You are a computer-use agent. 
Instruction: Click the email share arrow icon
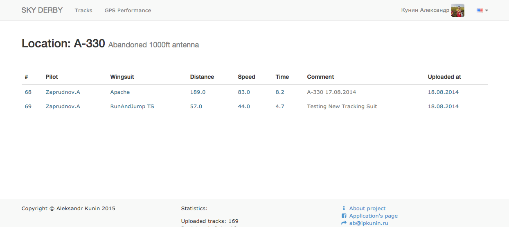coord(344,223)
